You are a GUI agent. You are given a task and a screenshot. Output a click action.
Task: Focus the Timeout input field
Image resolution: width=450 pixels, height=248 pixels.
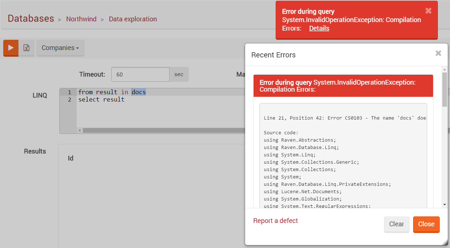click(x=140, y=74)
